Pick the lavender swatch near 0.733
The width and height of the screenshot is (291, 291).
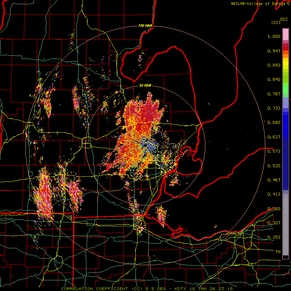click(286, 103)
